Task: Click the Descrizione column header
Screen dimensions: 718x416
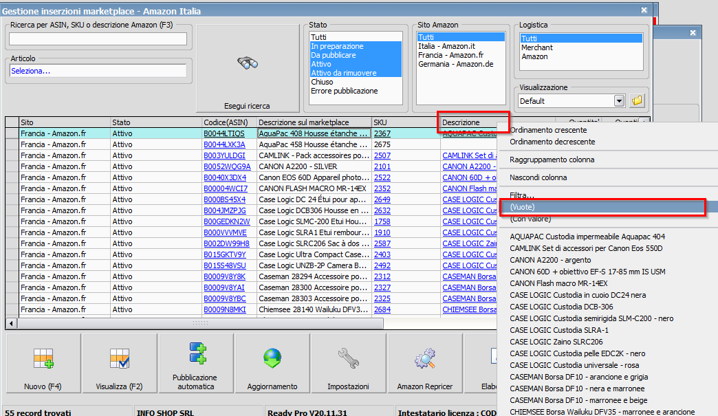Action: point(469,122)
